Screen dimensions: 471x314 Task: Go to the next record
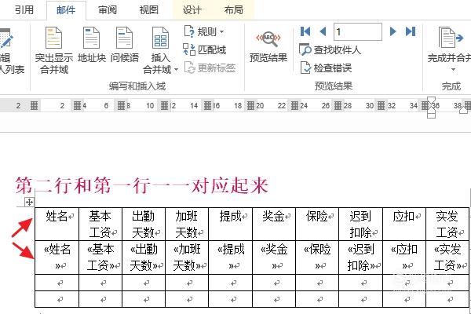coord(392,31)
